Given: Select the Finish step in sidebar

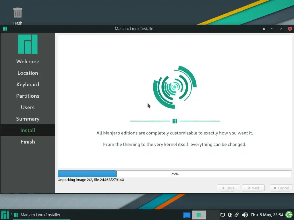Looking at the screenshot, I should click(28, 142).
